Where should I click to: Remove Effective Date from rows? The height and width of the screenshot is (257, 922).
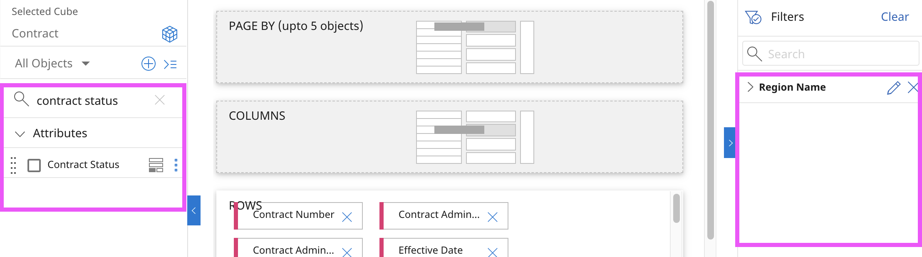click(493, 252)
